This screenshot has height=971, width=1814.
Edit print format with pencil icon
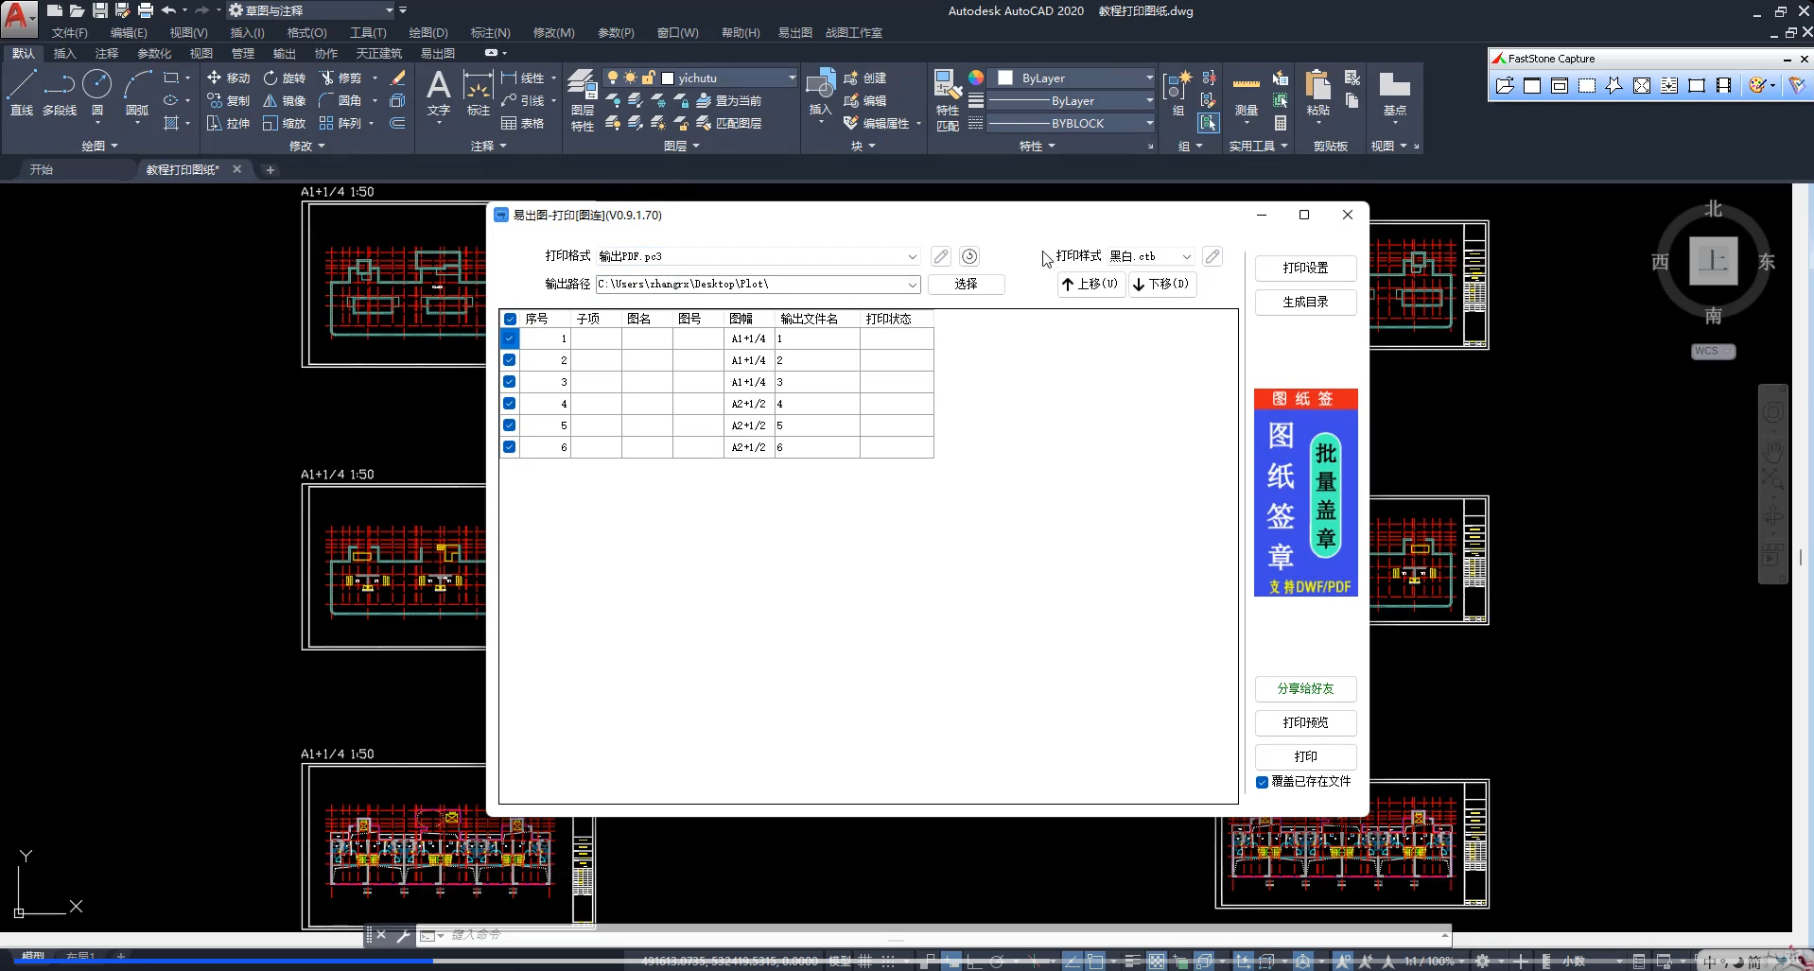pyautogui.click(x=941, y=256)
